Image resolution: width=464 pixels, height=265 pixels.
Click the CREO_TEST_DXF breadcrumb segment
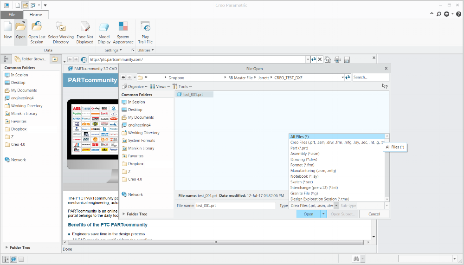click(288, 78)
